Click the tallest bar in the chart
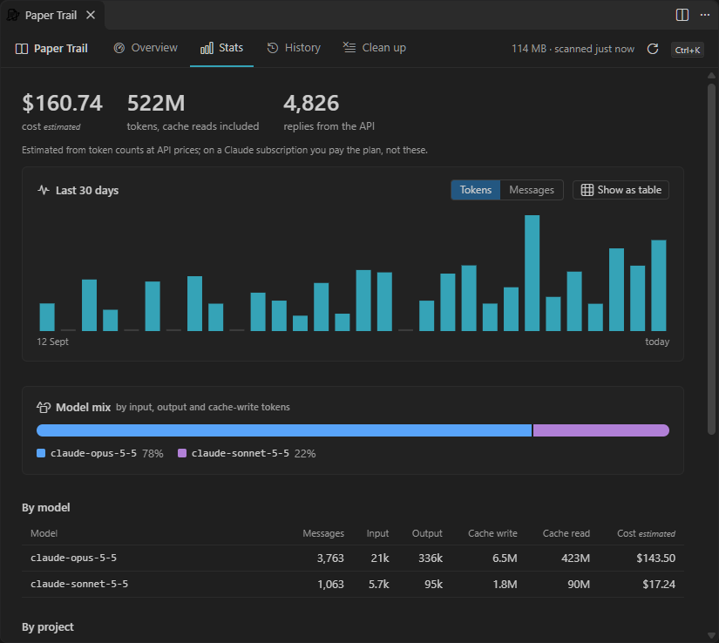This screenshot has width=719, height=643. [x=532, y=273]
